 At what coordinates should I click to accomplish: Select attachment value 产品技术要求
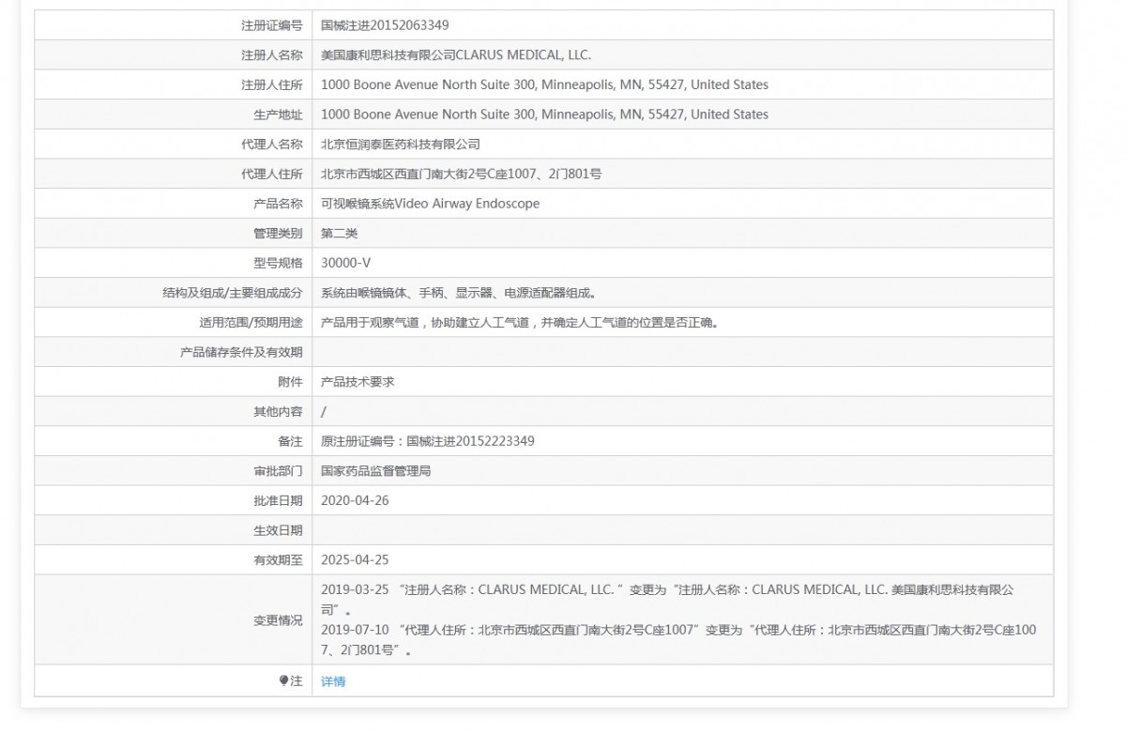pos(358,382)
